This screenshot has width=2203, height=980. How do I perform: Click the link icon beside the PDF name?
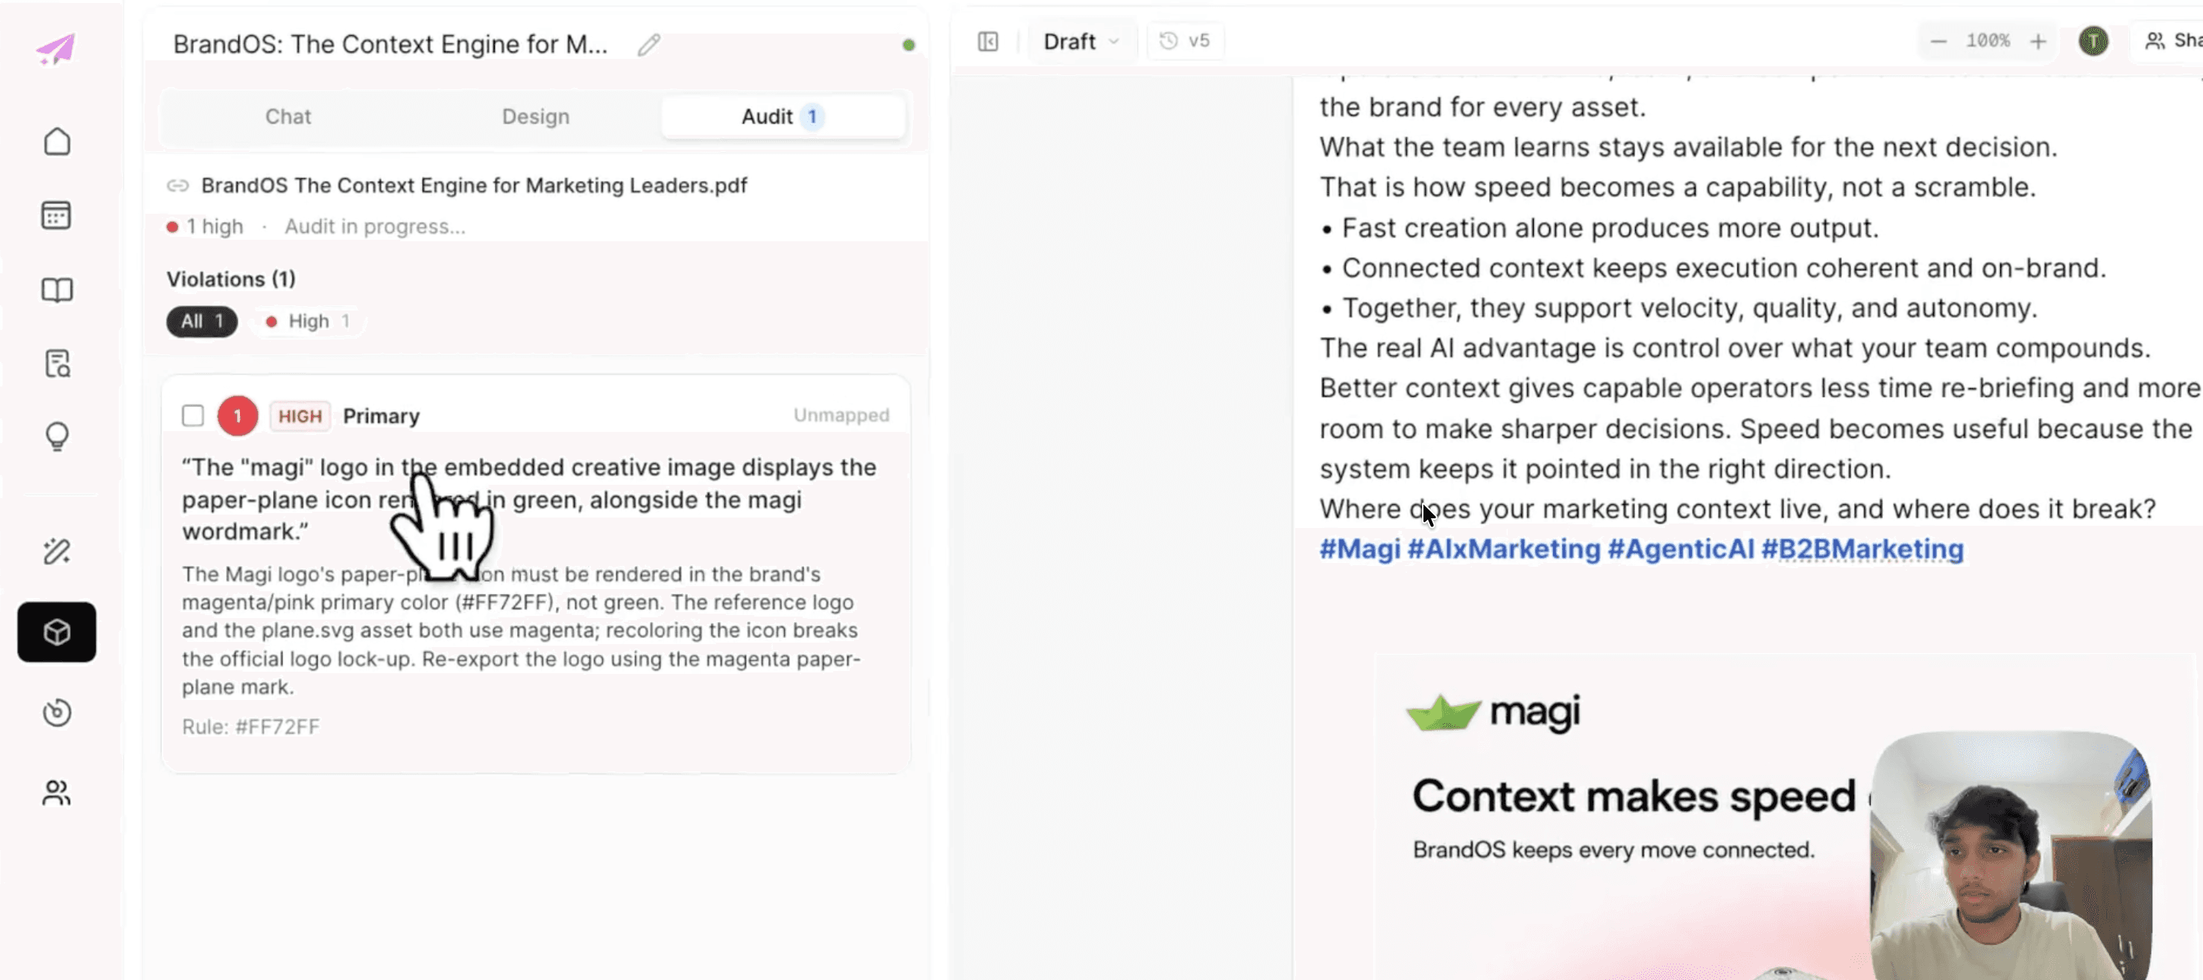click(x=177, y=185)
